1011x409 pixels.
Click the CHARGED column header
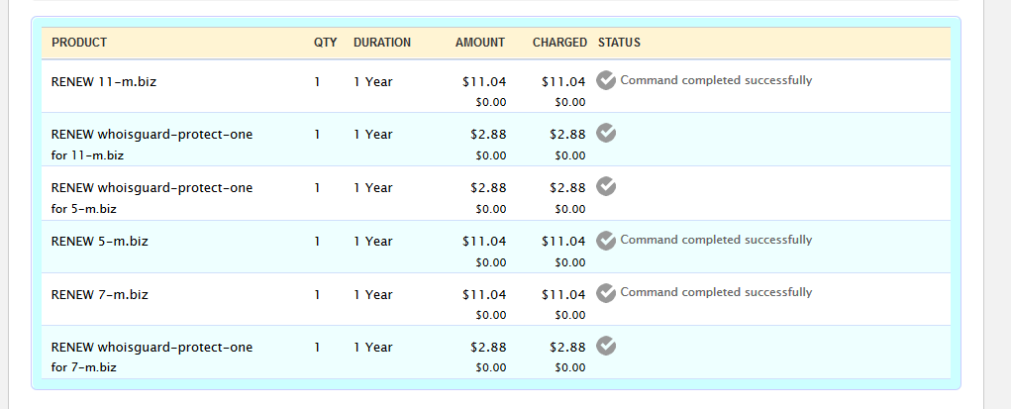(x=559, y=43)
